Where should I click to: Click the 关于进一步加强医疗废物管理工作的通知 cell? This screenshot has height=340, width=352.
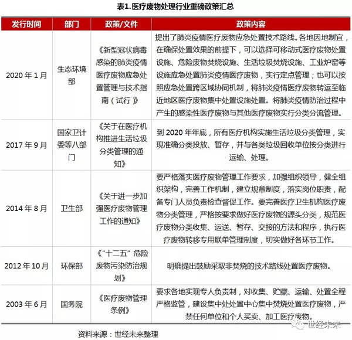tap(121, 209)
